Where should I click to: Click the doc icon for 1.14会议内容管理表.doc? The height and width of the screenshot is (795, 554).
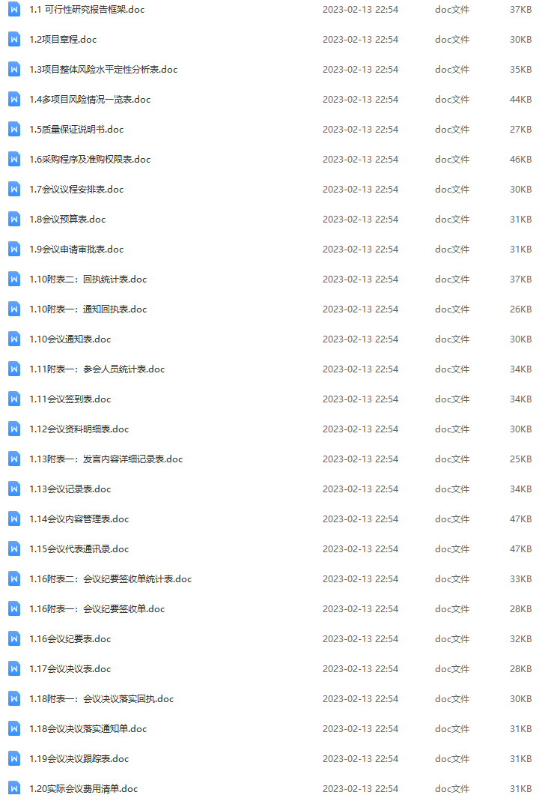coord(14,519)
